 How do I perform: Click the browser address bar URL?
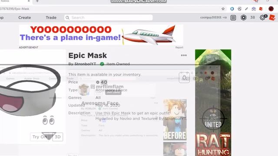(14, 9)
